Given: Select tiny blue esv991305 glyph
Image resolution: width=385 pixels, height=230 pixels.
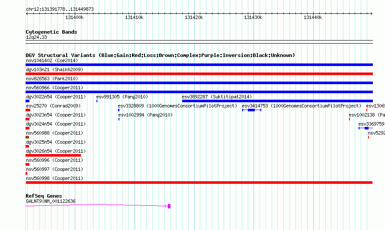Looking at the screenshot, I should click(97, 101).
